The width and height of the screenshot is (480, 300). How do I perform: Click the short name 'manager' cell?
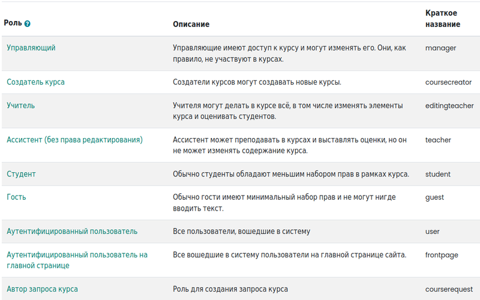coord(440,48)
